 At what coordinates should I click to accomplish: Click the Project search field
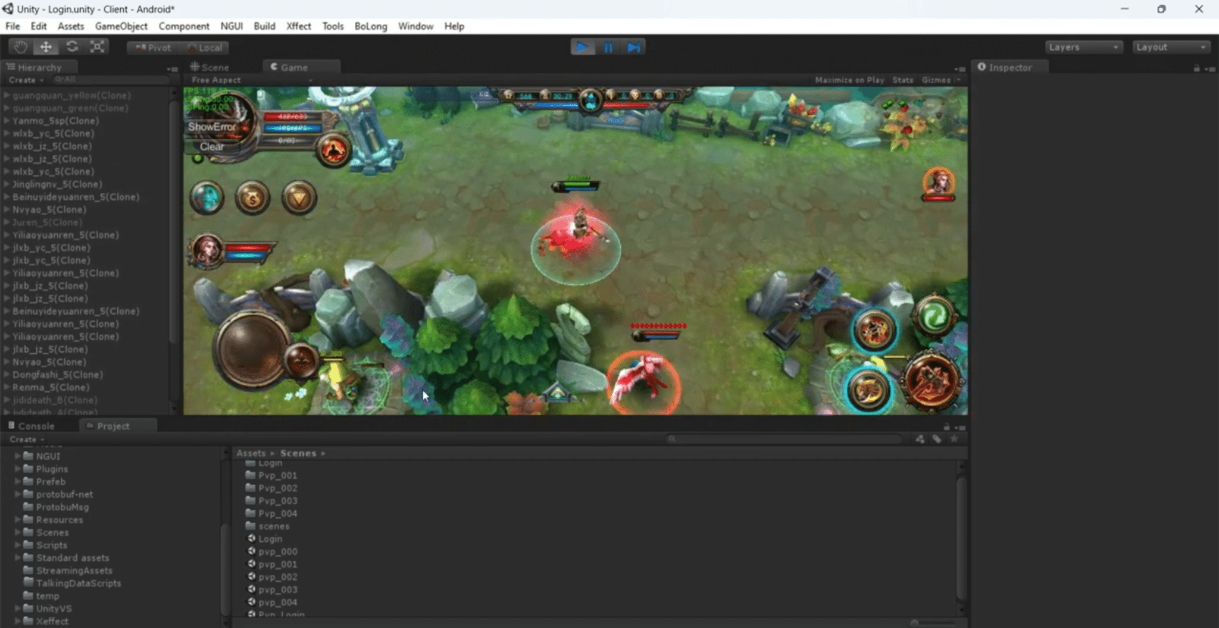click(x=784, y=439)
